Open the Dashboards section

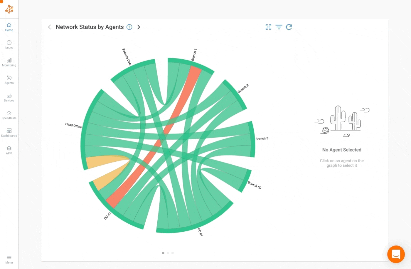click(x=9, y=133)
